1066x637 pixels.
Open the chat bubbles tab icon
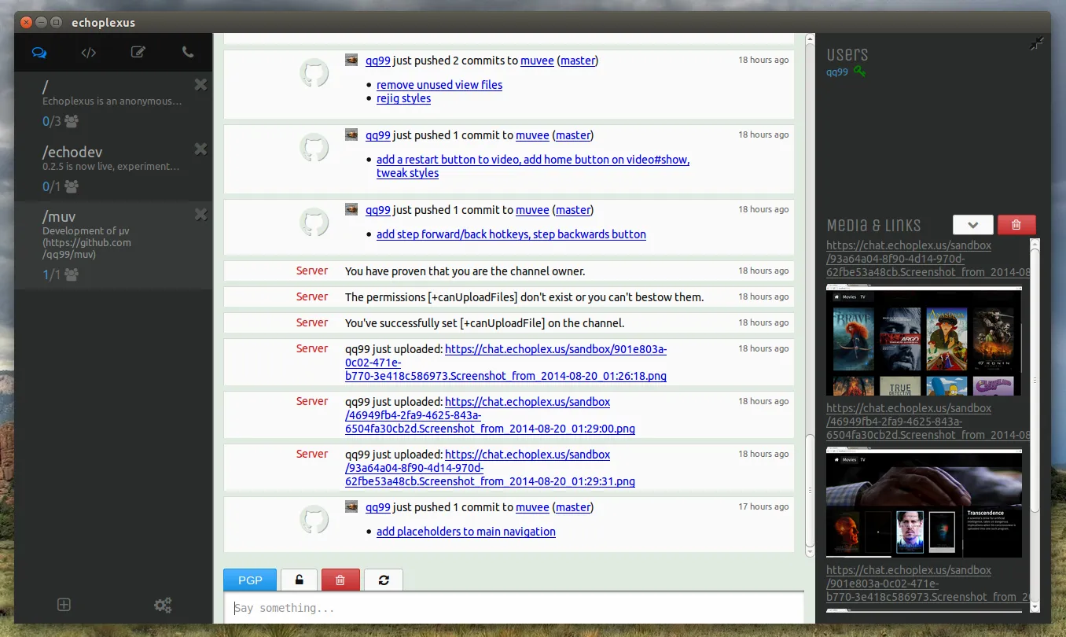39,53
